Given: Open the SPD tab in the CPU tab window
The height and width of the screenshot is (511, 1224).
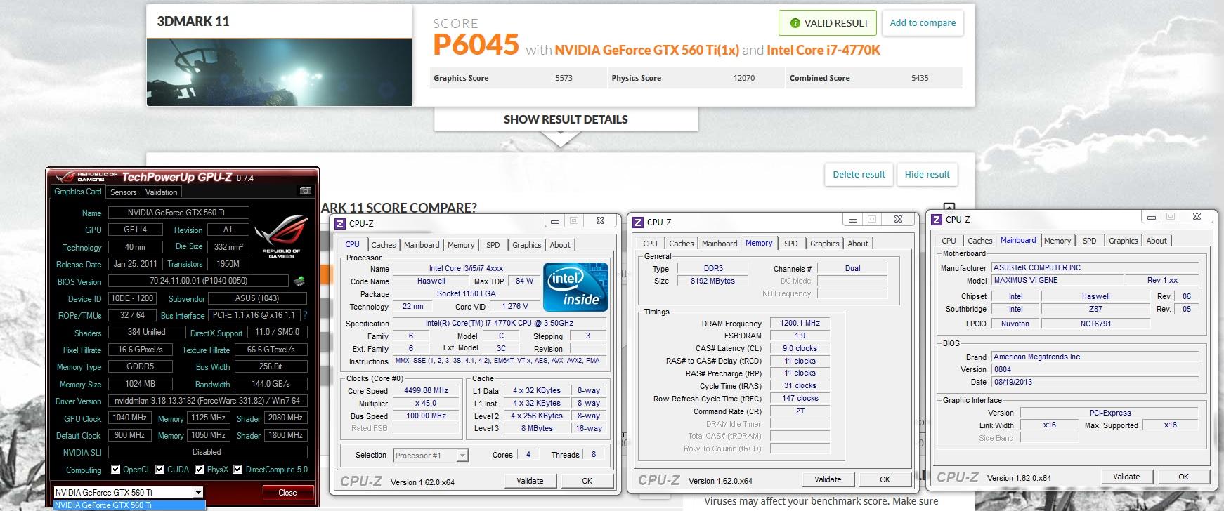Looking at the screenshot, I should [493, 245].
